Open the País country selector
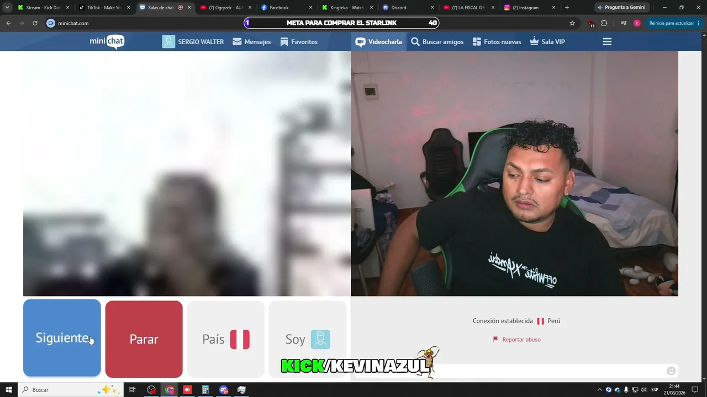707x397 pixels. tap(225, 339)
